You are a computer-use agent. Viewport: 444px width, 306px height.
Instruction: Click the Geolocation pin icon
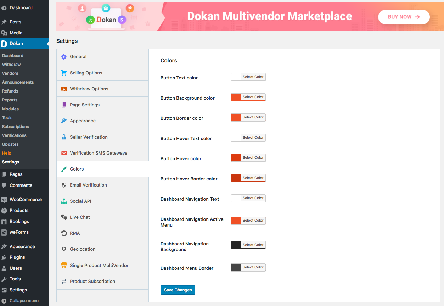[x=64, y=249]
